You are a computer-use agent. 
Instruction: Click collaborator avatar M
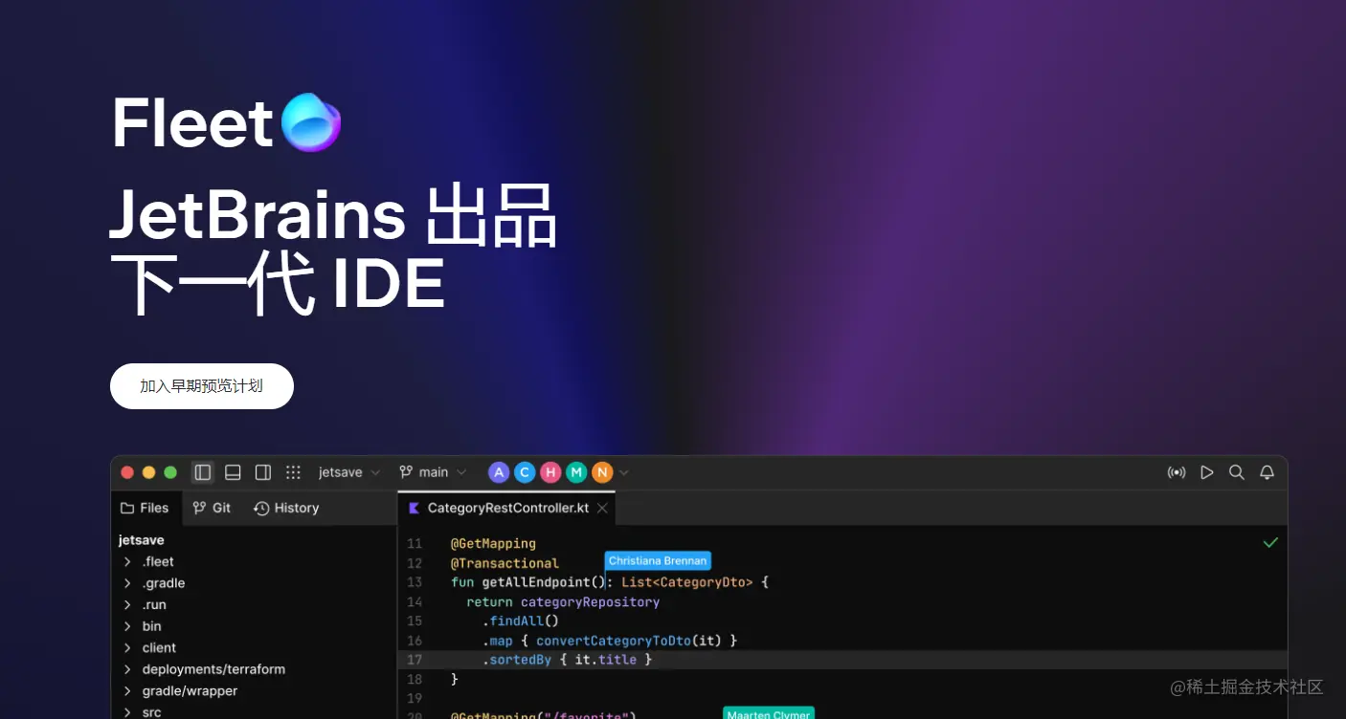pos(576,472)
